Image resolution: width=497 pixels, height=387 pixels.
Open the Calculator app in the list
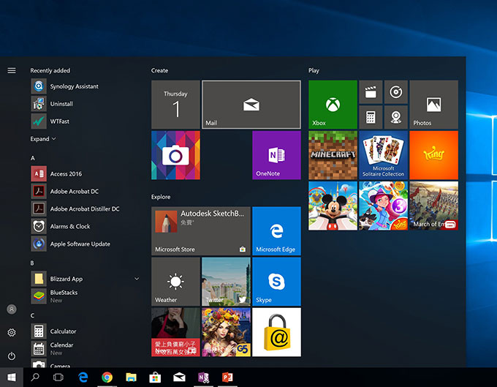(85, 331)
